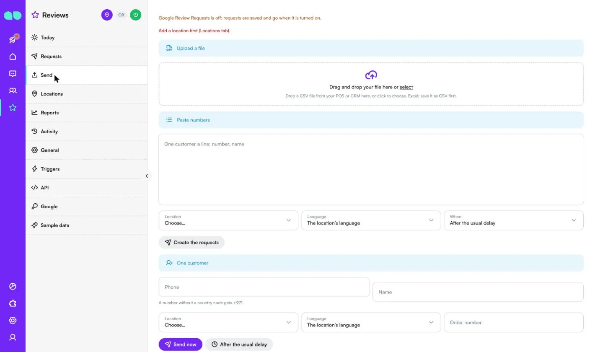Screen dimensions: 595x352
Task: Open the pie chart analytics icon
Action: click(13, 286)
